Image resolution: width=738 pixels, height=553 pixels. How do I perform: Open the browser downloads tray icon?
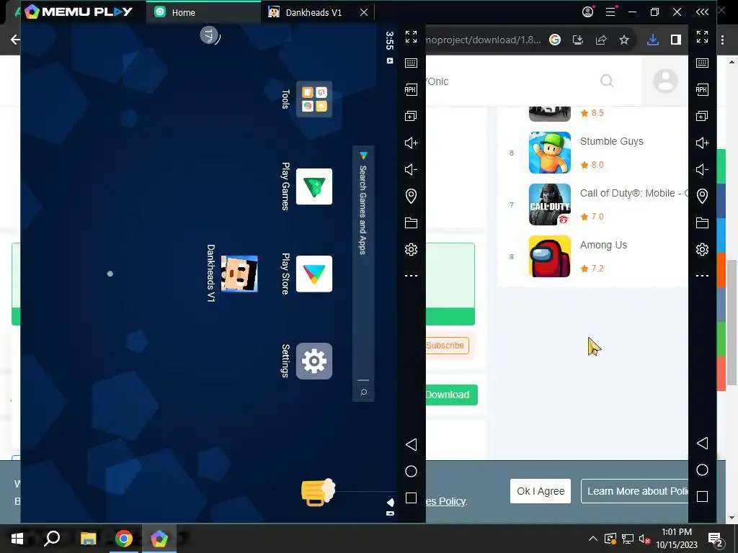(x=653, y=40)
